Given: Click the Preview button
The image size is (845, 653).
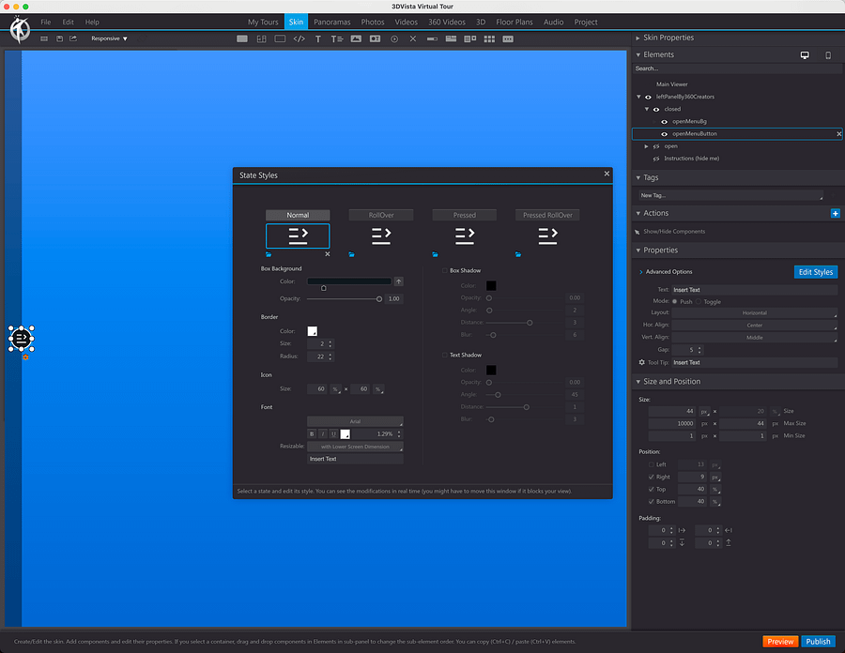Looking at the screenshot, I should (780, 642).
